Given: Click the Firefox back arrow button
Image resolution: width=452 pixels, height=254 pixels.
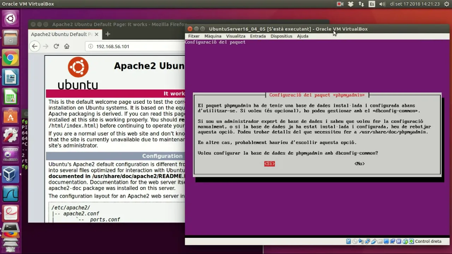Looking at the screenshot, I should coord(35,46).
